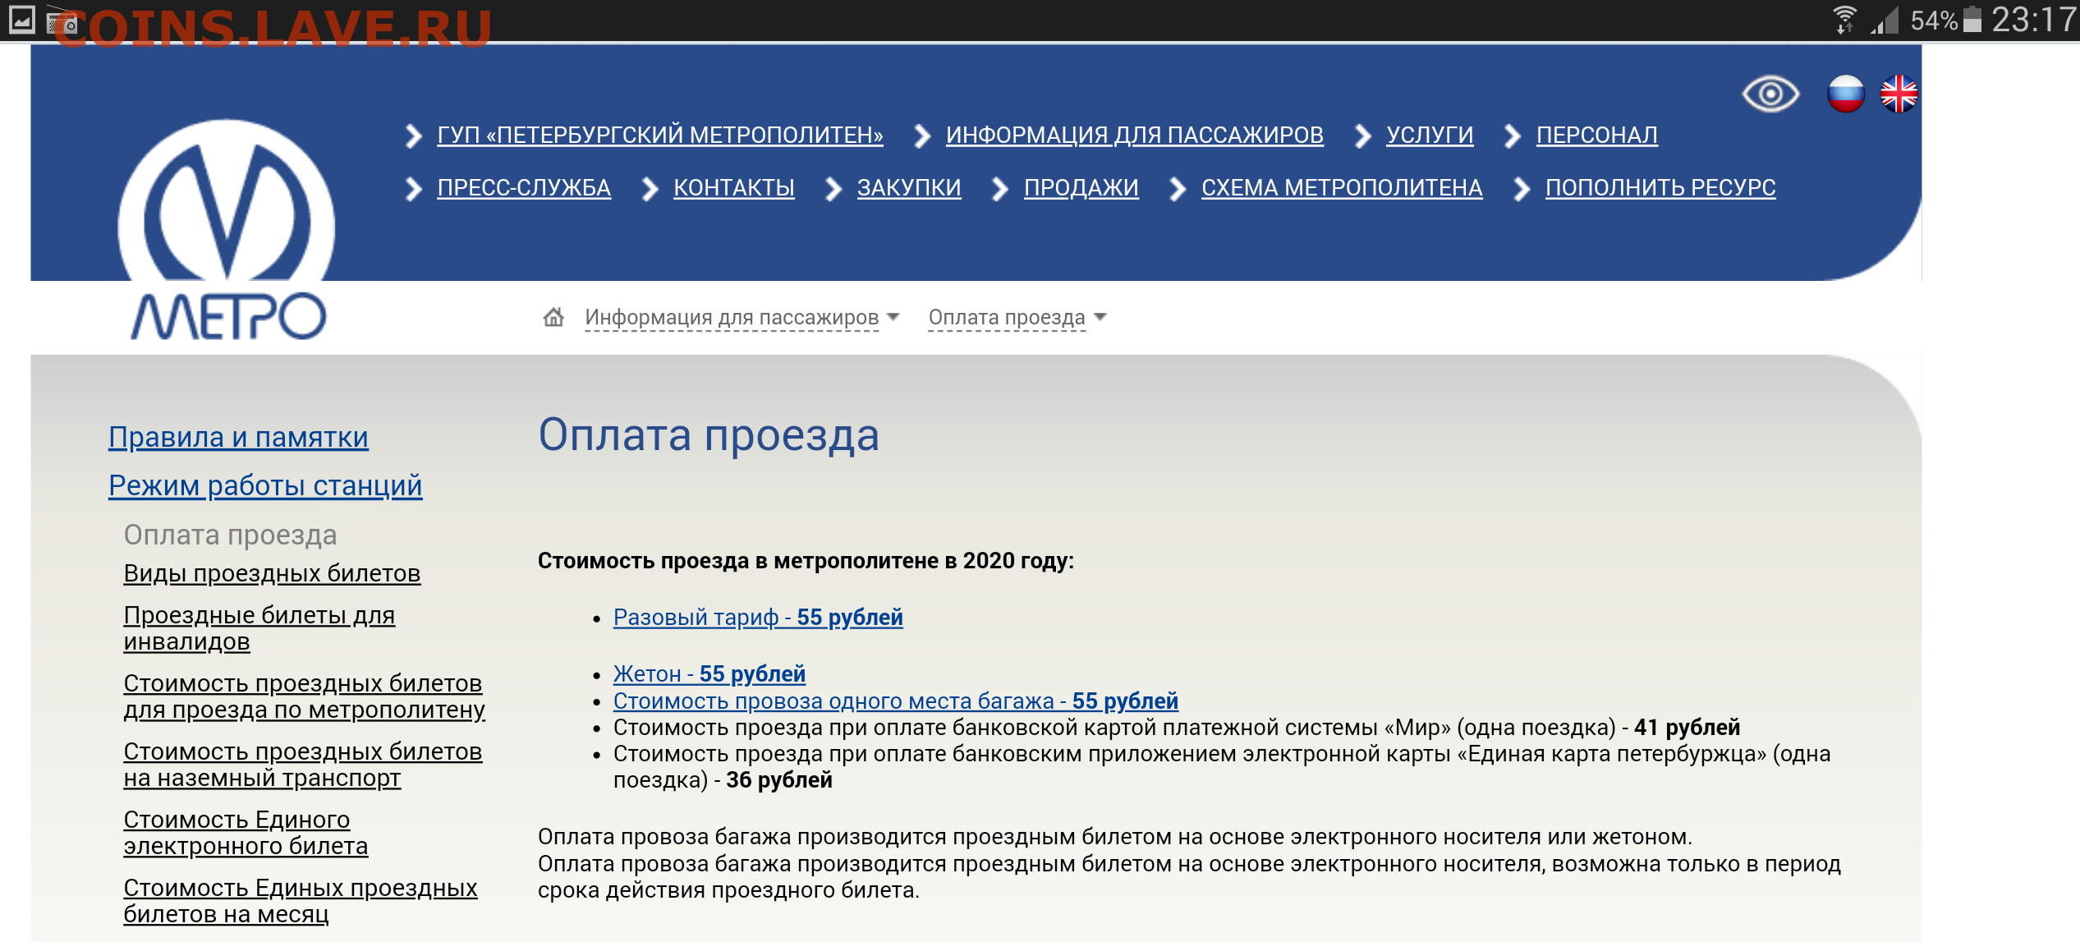Open Услуги menu item
The width and height of the screenshot is (2080, 942).
[1430, 136]
